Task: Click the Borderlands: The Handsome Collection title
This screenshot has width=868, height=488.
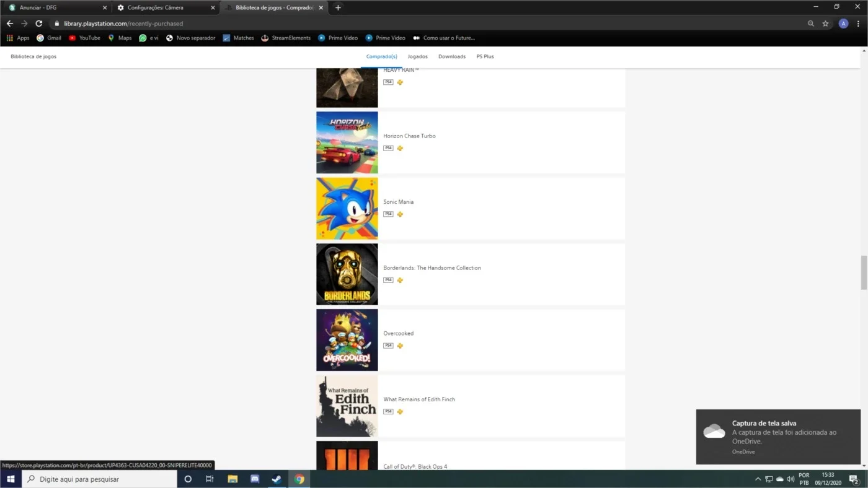Action: click(x=432, y=268)
